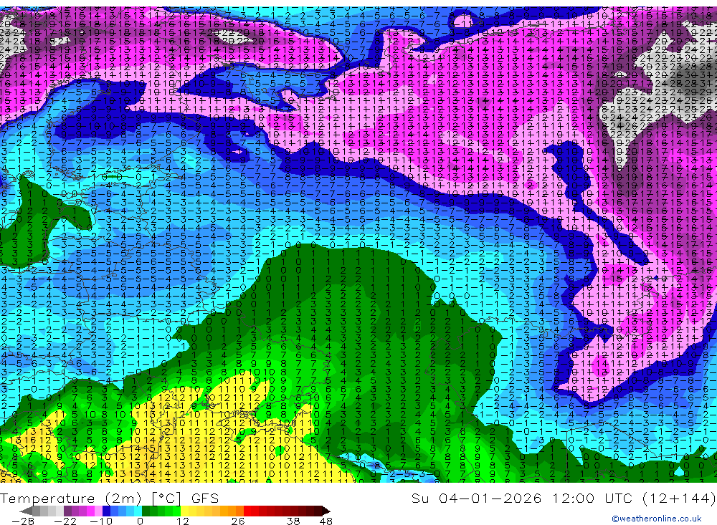Viewport: 717px width, 525px height.
Task: Click the dark purple -22 legend swatch
Action: [67, 511]
